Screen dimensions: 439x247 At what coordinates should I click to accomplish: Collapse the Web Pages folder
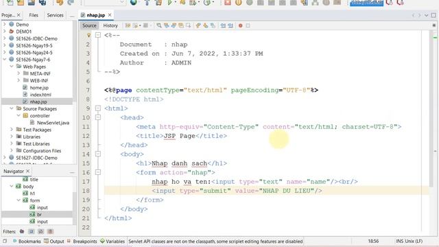(x=12, y=67)
